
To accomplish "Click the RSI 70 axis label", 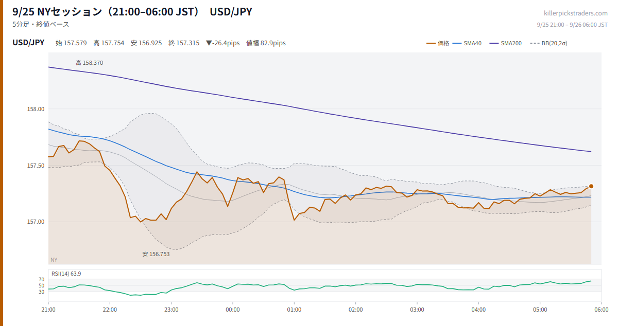I will [41, 279].
